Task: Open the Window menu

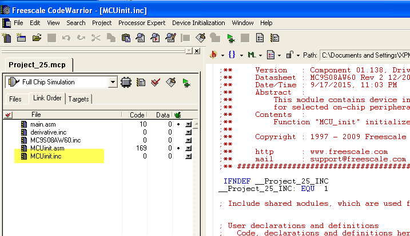Action: click(x=242, y=23)
